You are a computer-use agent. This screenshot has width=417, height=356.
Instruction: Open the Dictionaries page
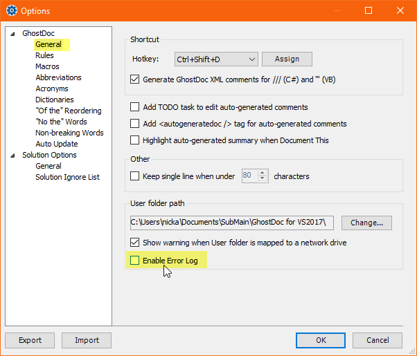pyautogui.click(x=55, y=100)
